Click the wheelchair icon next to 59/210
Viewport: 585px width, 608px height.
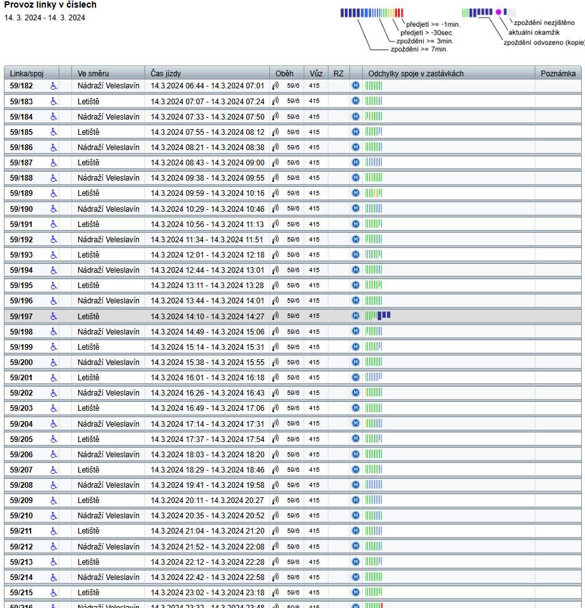tap(53, 516)
